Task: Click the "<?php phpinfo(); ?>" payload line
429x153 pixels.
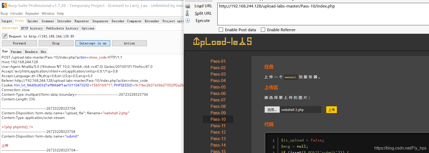Action: [18, 127]
